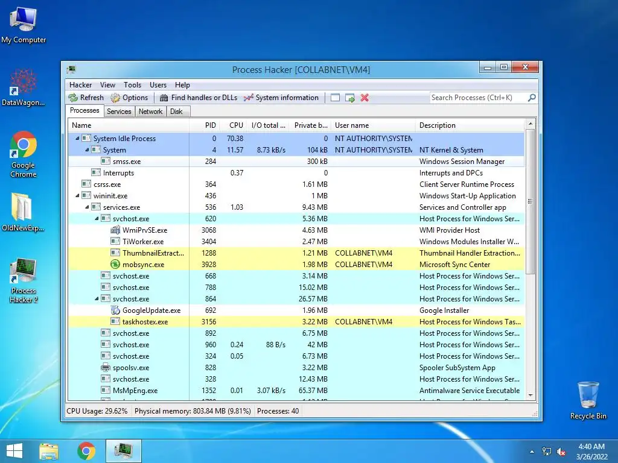Select the GoogleUpdate.exe process icon
Screen dimensions: 618x463
pyautogui.click(x=115, y=310)
